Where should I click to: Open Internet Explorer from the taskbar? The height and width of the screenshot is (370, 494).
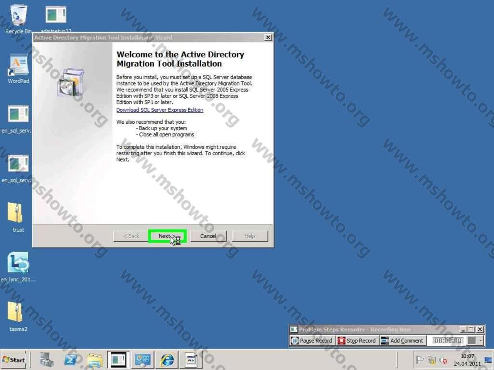coord(167,360)
